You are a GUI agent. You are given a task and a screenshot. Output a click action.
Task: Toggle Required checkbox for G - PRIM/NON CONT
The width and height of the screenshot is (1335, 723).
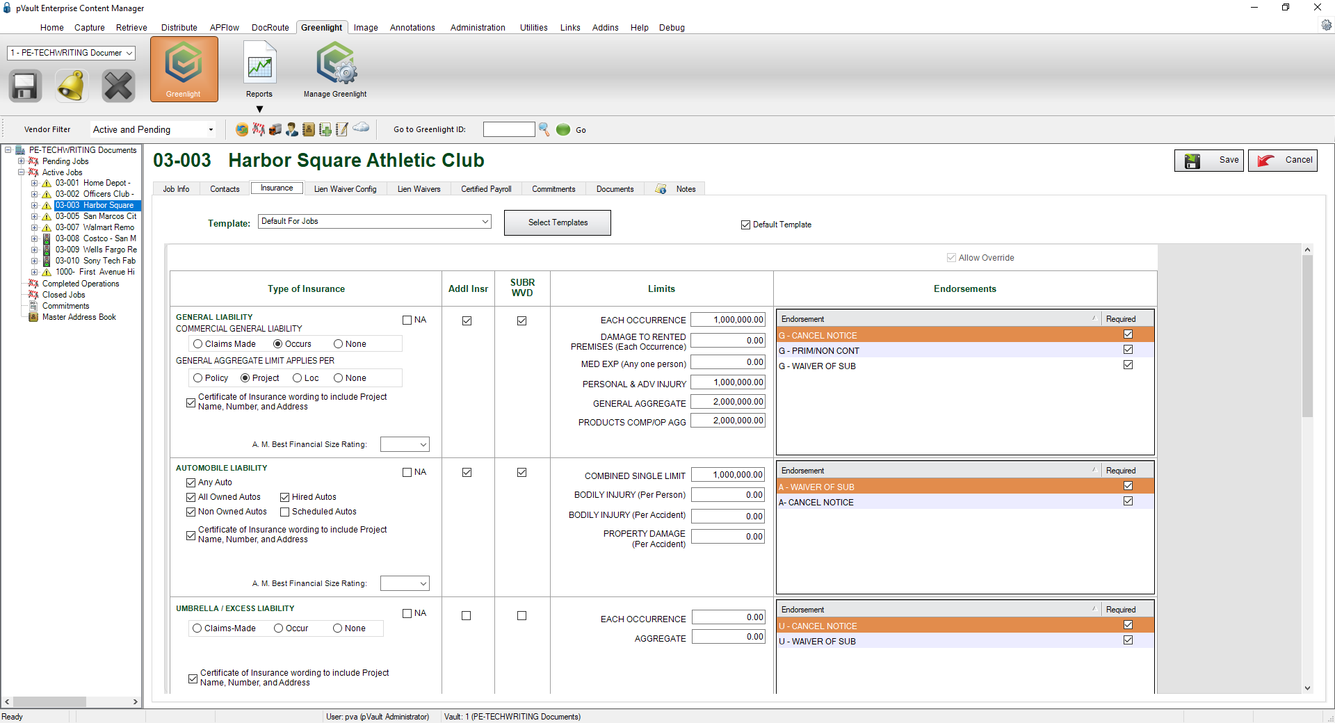[1128, 350]
